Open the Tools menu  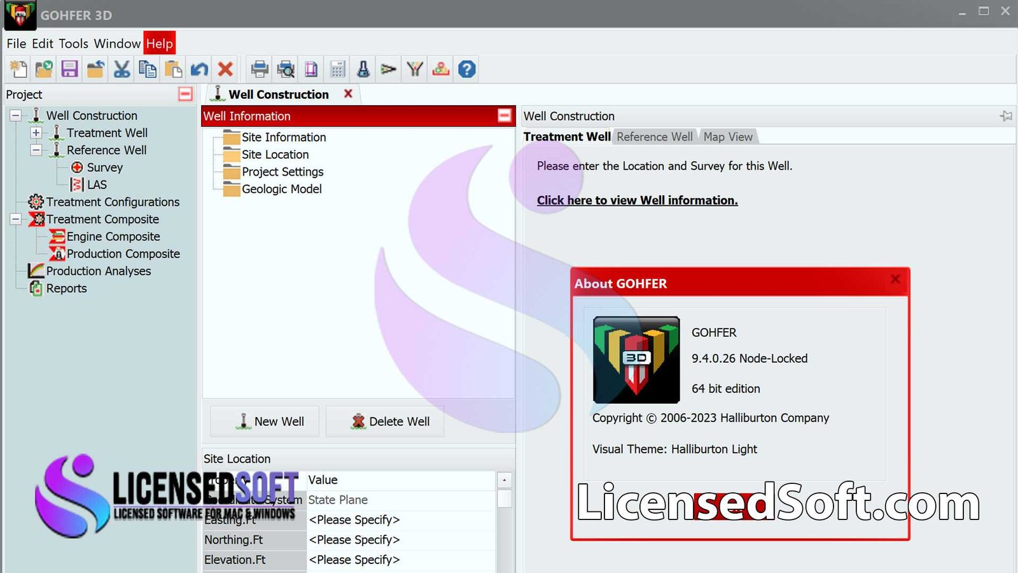[74, 43]
